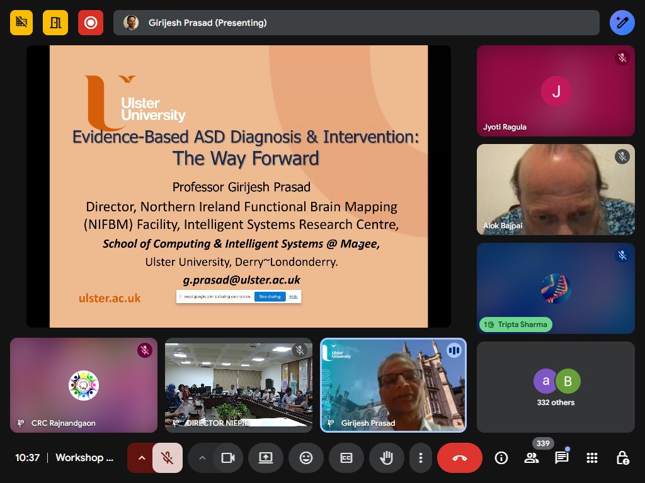Toggle closed captions button

click(x=346, y=458)
